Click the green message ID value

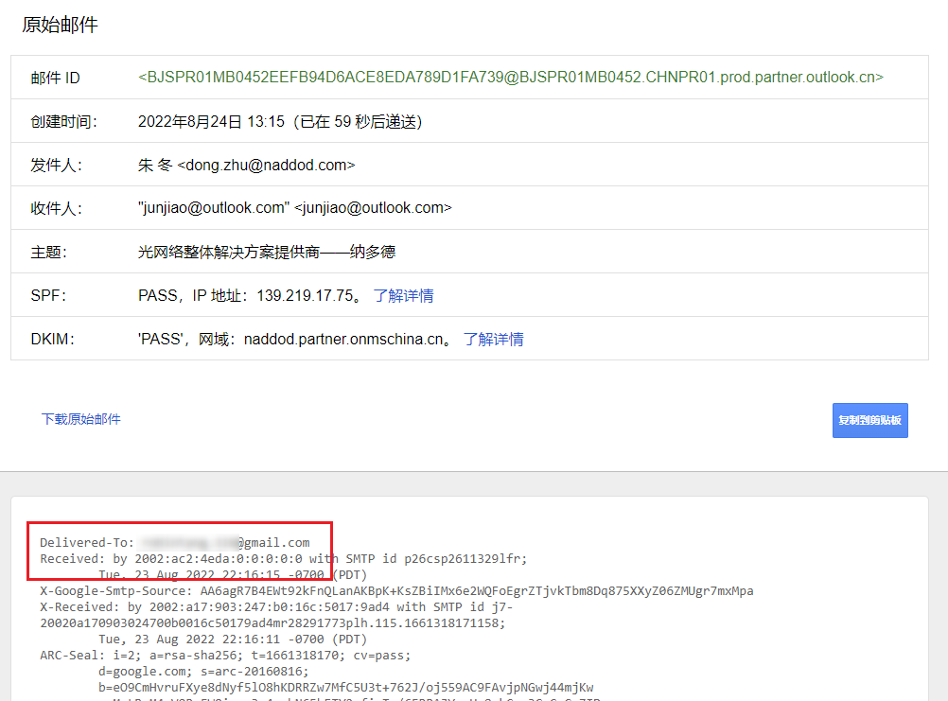coord(511,78)
